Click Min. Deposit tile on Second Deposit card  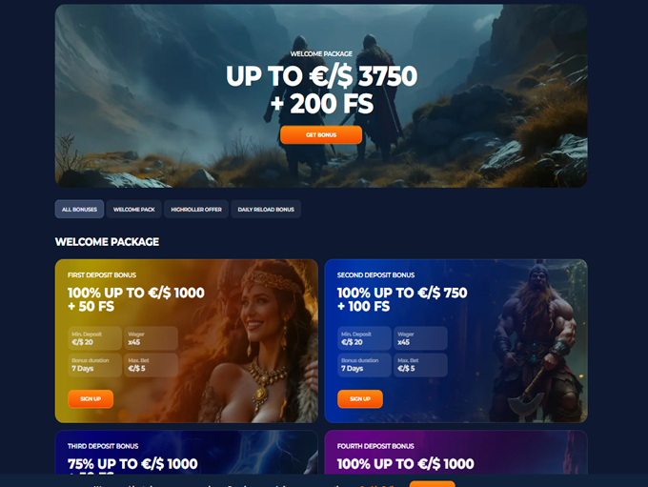(x=364, y=338)
